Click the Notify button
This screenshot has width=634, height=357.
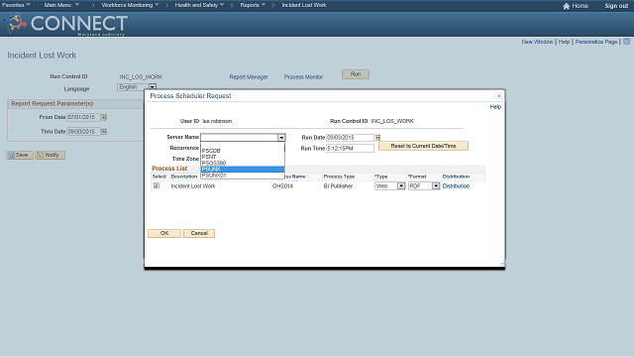tap(50, 155)
